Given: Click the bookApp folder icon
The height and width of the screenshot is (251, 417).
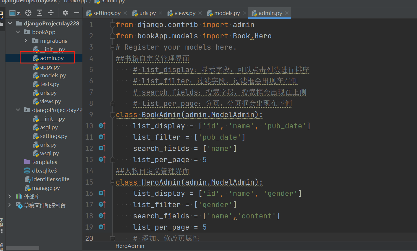Looking at the screenshot, I should coord(27,32).
